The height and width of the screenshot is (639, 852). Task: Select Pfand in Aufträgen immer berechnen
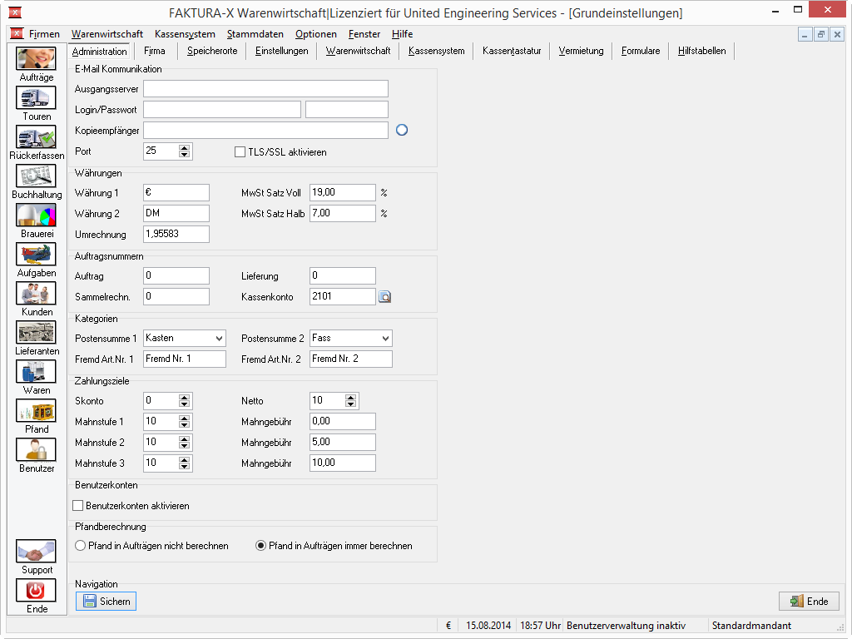[260, 546]
